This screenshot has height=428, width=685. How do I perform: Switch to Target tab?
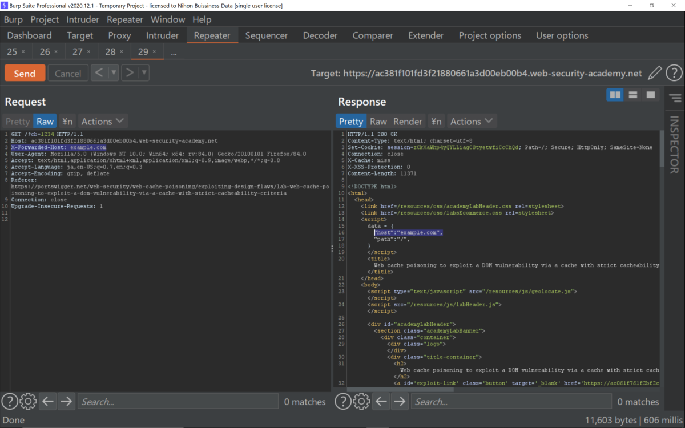[80, 35]
